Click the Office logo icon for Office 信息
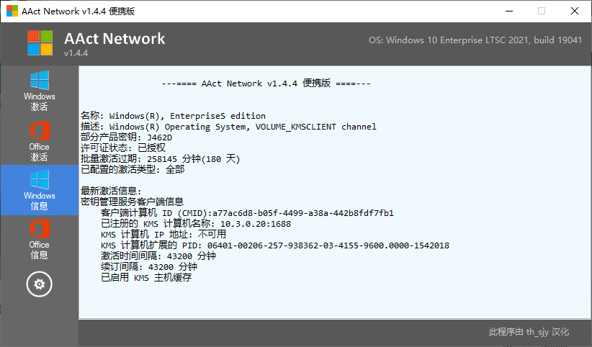Viewport: 592px width, 347px height. (39, 228)
